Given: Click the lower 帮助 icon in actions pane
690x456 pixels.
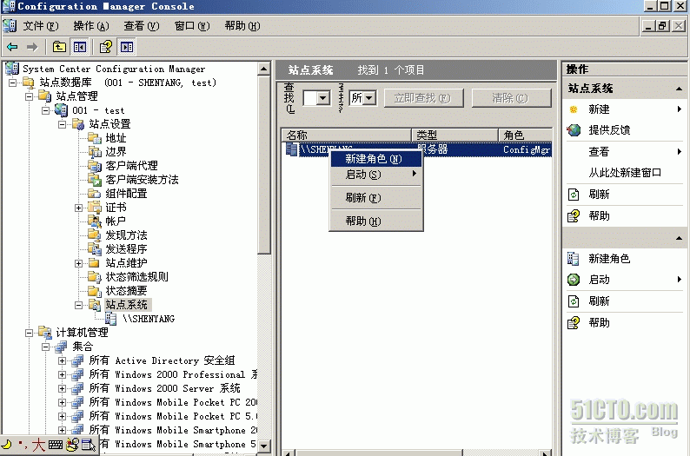Looking at the screenshot, I should pos(574,323).
